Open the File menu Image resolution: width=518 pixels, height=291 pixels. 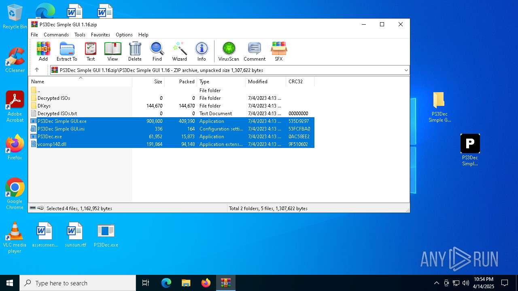(34, 35)
